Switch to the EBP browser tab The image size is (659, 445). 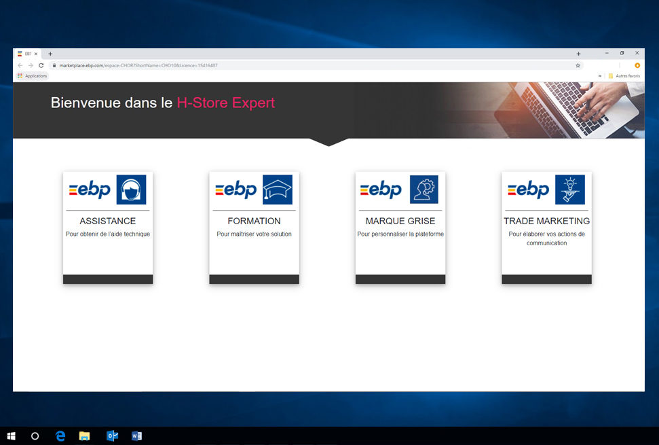(28, 54)
